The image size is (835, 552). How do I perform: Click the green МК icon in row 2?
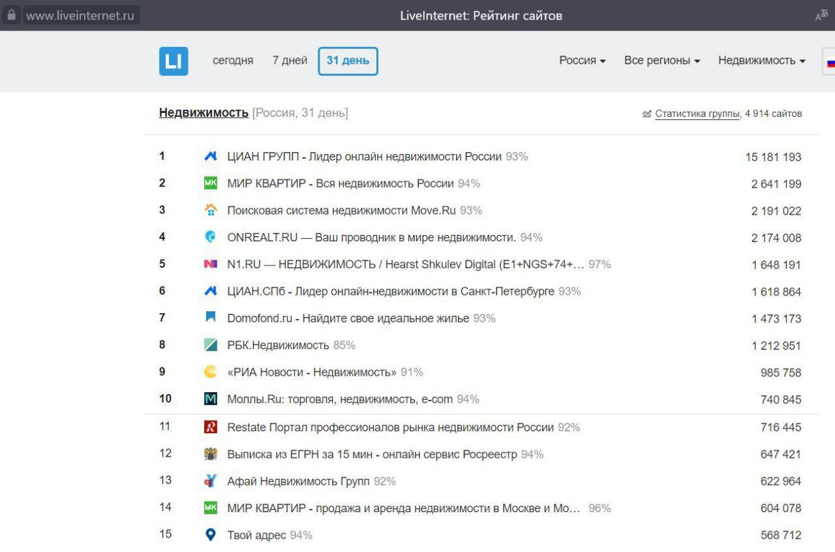[x=210, y=183]
